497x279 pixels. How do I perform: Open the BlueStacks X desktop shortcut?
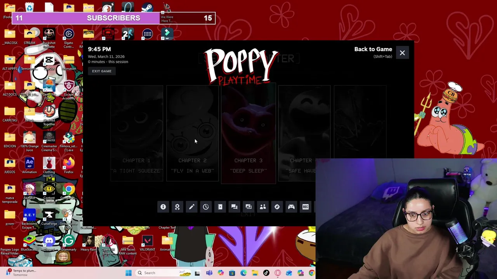pyautogui.click(x=30, y=243)
